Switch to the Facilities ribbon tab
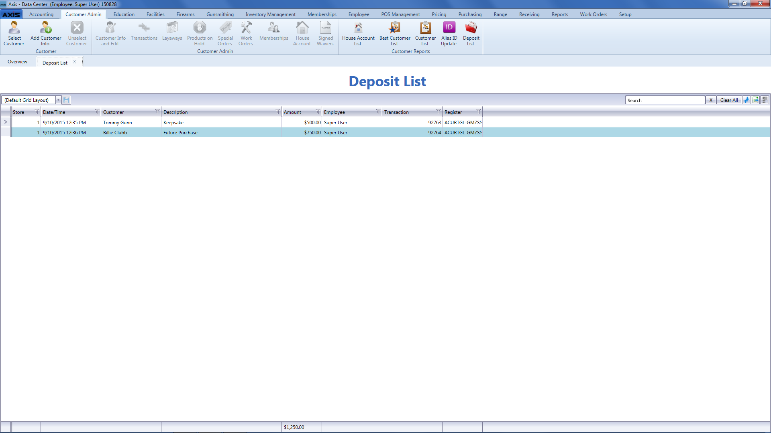 coord(155,14)
